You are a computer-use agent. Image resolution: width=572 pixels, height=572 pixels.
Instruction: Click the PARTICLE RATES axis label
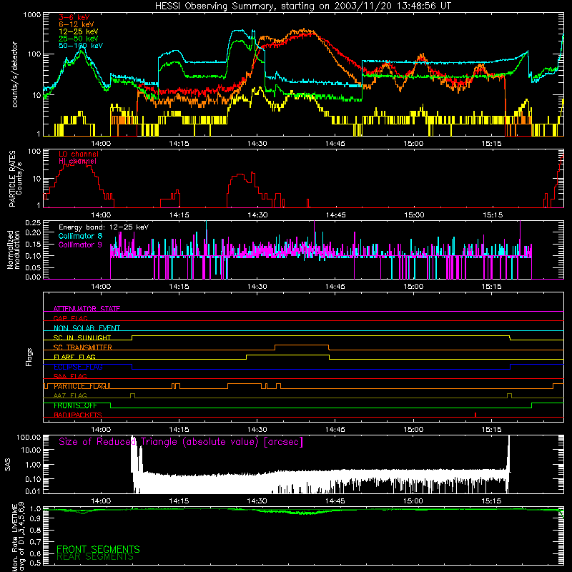click(x=12, y=179)
